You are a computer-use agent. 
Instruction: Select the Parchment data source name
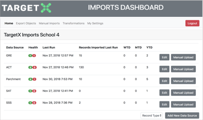pyautogui.click(x=13, y=79)
